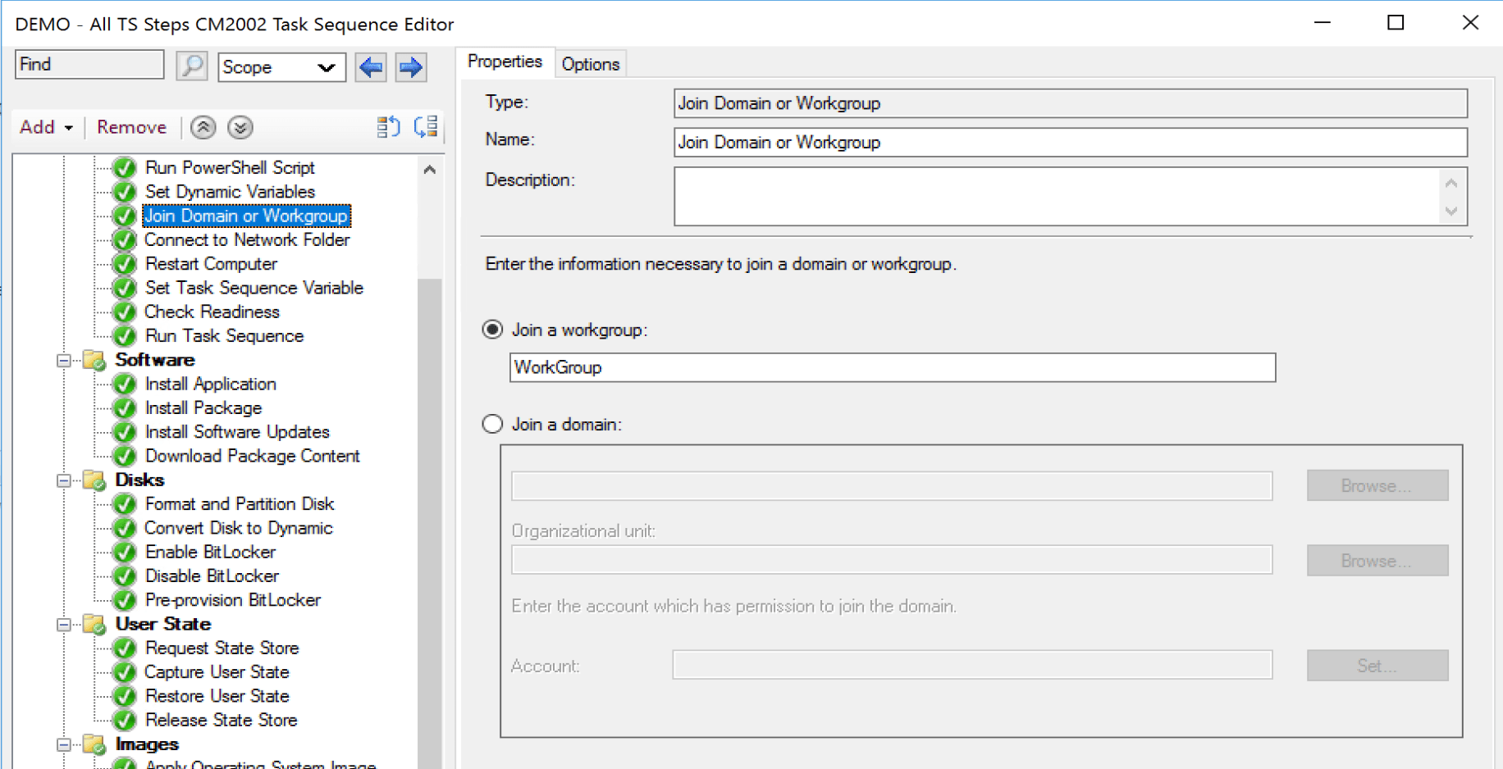Screen dimensions: 1503x769
Task: Open the Add dropdown menu
Action: coord(45,127)
